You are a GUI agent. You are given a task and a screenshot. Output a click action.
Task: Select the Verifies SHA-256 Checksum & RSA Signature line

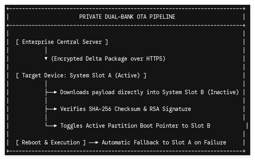[x=126, y=109]
